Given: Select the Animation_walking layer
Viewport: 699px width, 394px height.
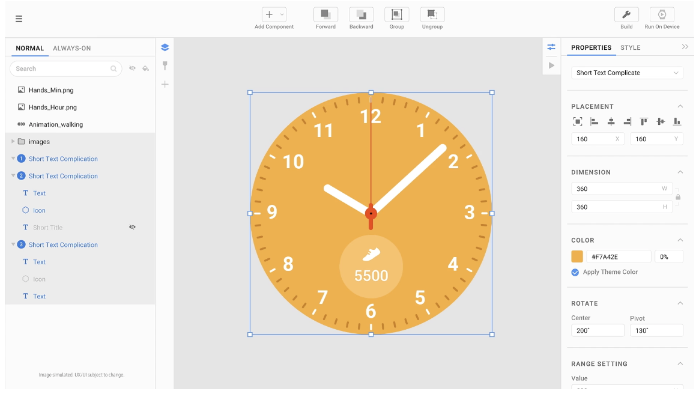Looking at the screenshot, I should 55,124.
